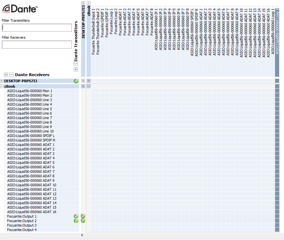The width and height of the screenshot is (284, 240).
Task: Collapse zBook block in zBook receiver row
Action: click(x=88, y=86)
